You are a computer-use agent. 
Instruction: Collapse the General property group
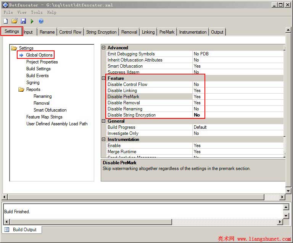(103, 121)
